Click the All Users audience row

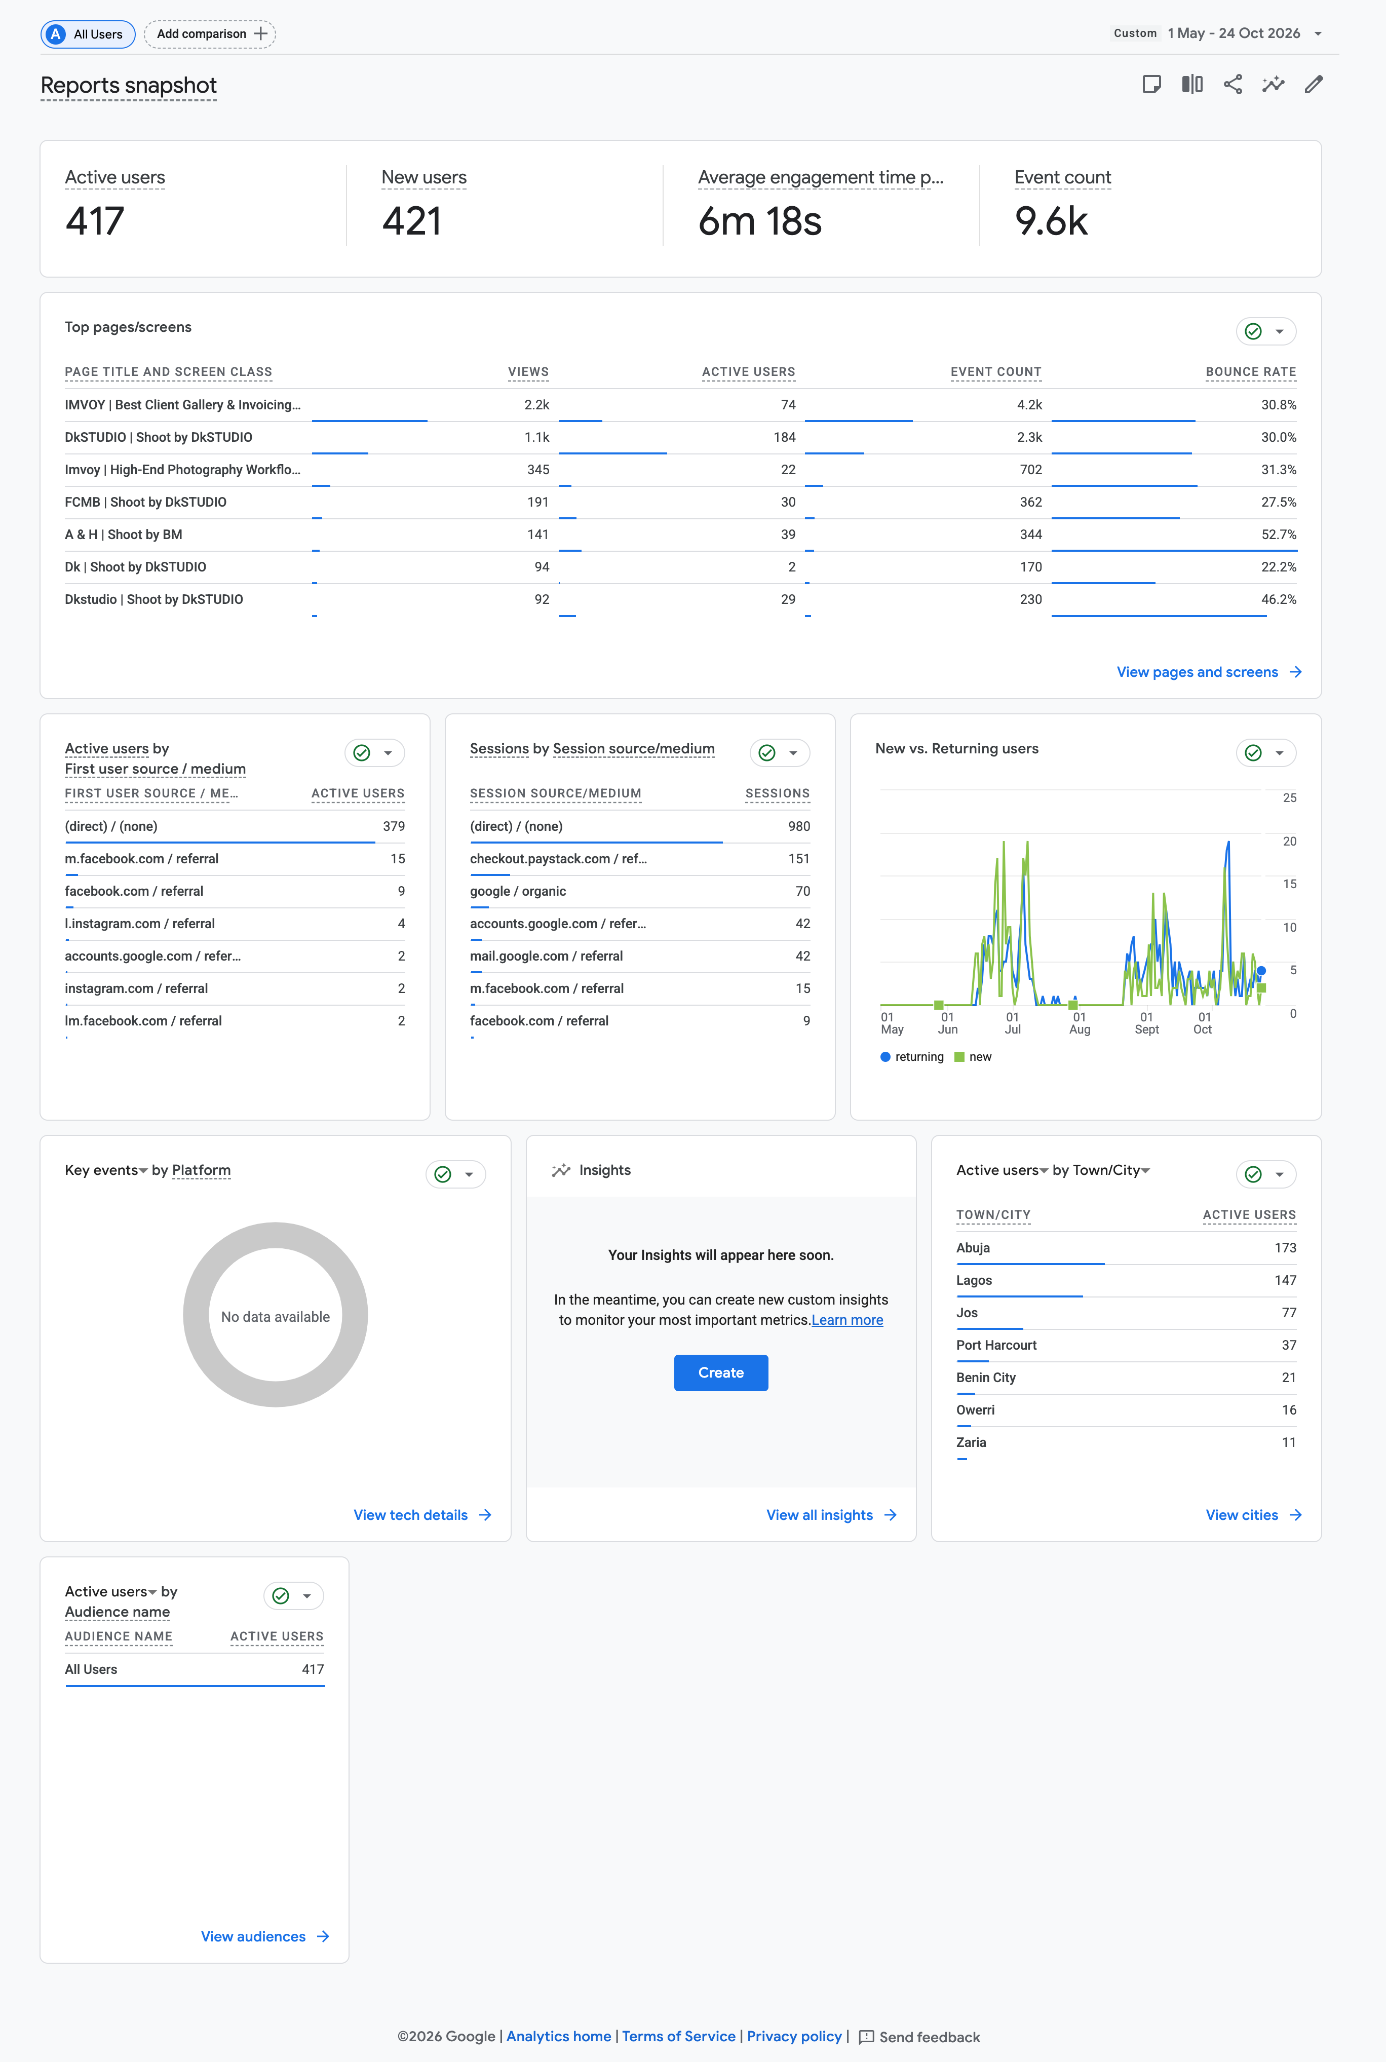click(x=194, y=1670)
